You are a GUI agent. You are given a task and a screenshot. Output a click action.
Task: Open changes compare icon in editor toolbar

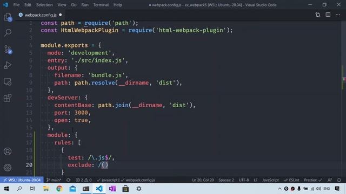(x=318, y=15)
